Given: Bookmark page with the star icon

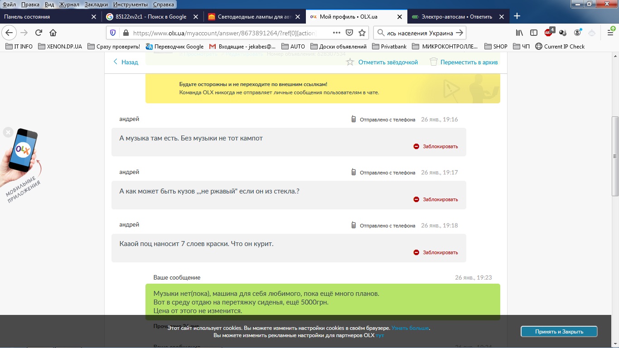Looking at the screenshot, I should [362, 33].
